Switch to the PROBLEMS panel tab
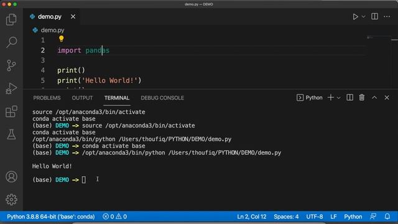 point(47,98)
